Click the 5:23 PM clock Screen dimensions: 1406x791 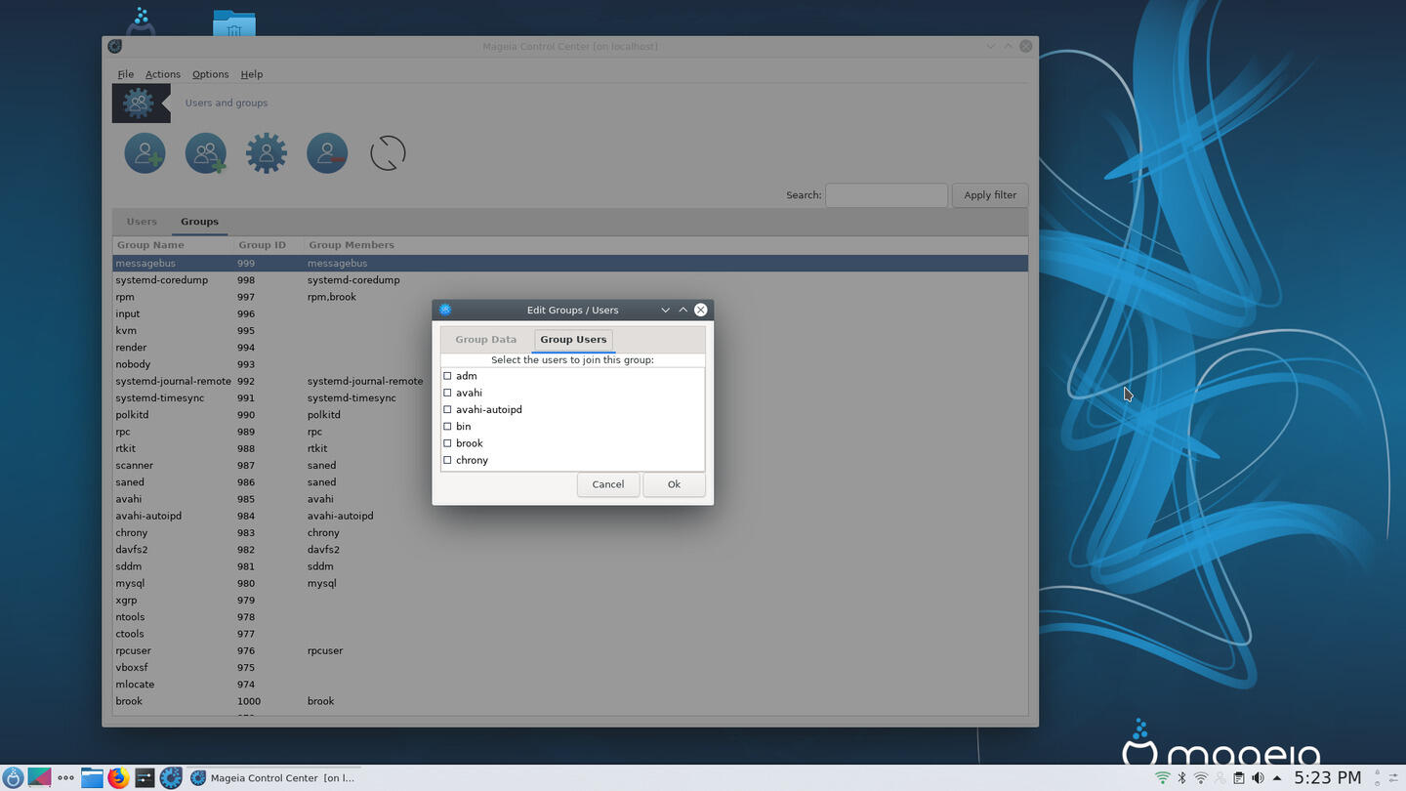point(1327,778)
